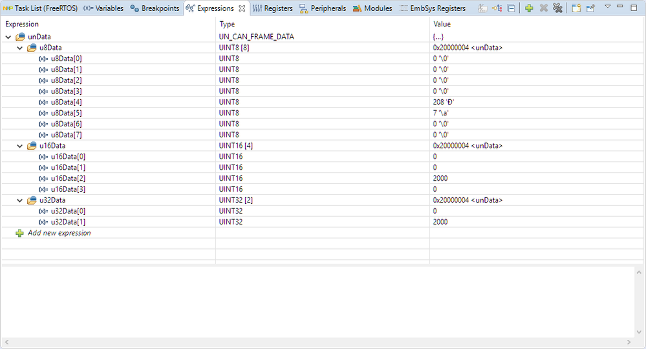
Task: Close the Expressions tab
Action: pos(242,8)
